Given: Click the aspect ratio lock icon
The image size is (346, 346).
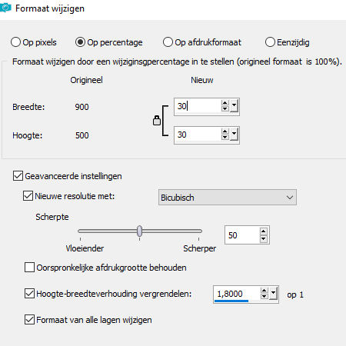Looking at the screenshot, I should [x=157, y=120].
